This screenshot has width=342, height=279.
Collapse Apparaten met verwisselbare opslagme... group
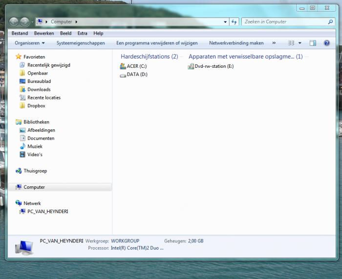245,57
